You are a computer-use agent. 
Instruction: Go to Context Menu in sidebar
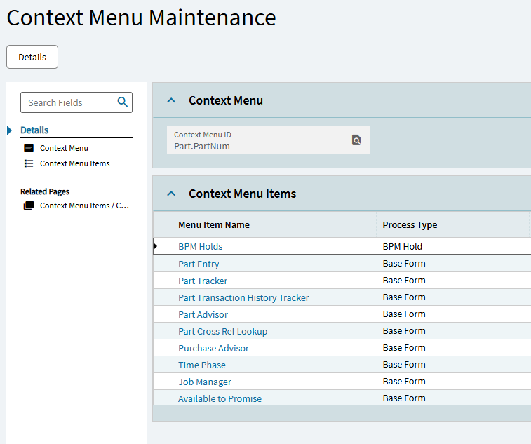pyautogui.click(x=64, y=148)
